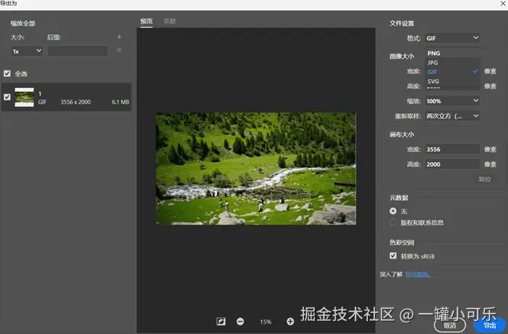Click the fit-to-view icon under the preview
The width and height of the screenshot is (508, 334).
click(221, 322)
